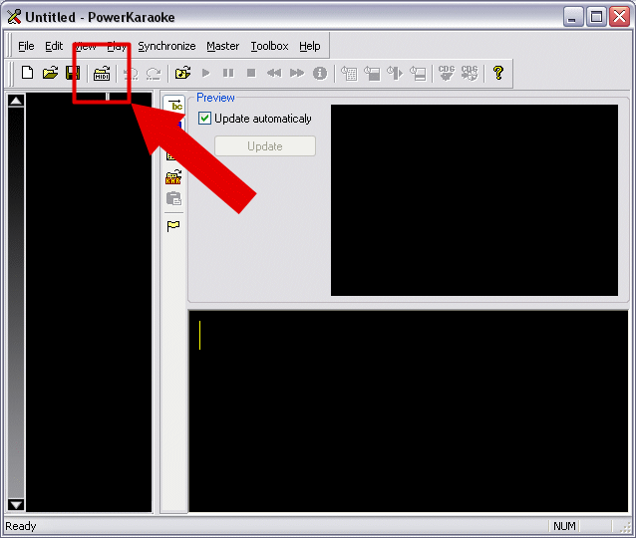The width and height of the screenshot is (636, 538).
Task: Click the up arrow of left scrollbar
Action: [x=16, y=101]
